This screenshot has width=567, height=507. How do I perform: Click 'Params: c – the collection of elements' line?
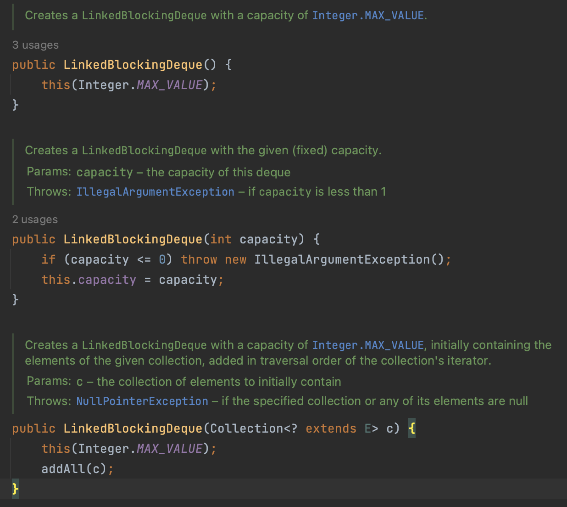184,382
